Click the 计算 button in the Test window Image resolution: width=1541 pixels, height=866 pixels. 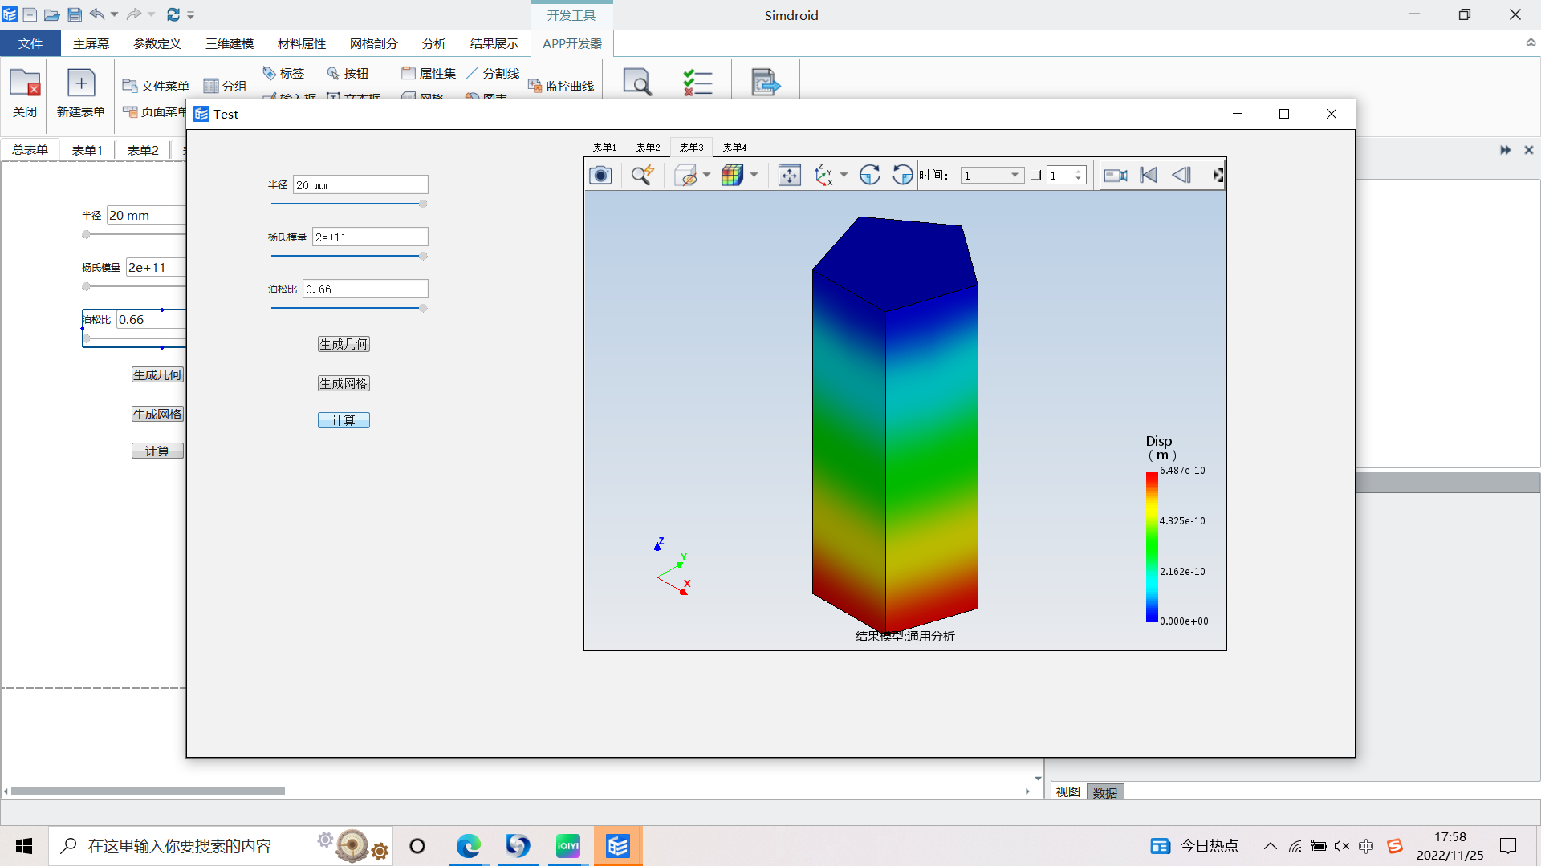(x=344, y=420)
